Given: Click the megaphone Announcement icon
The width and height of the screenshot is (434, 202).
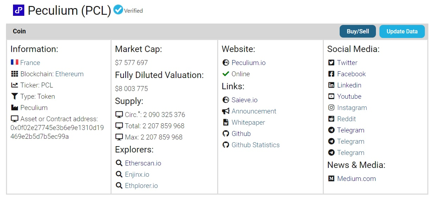Looking at the screenshot, I should [x=226, y=111].
